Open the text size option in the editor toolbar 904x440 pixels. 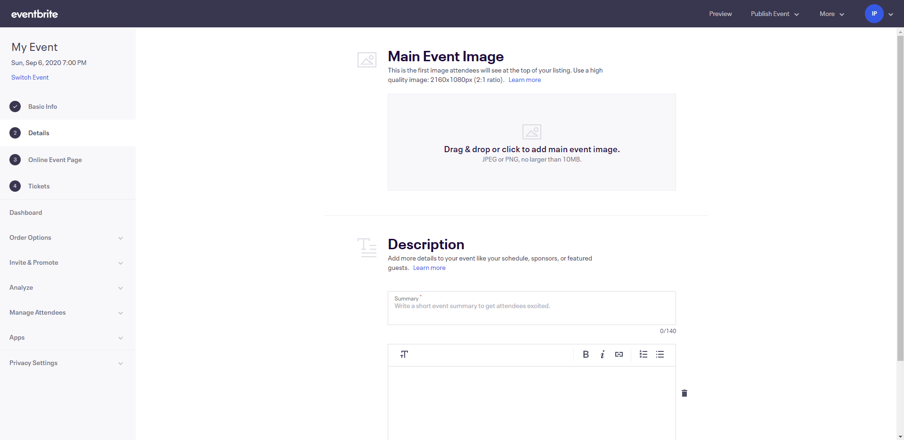404,354
